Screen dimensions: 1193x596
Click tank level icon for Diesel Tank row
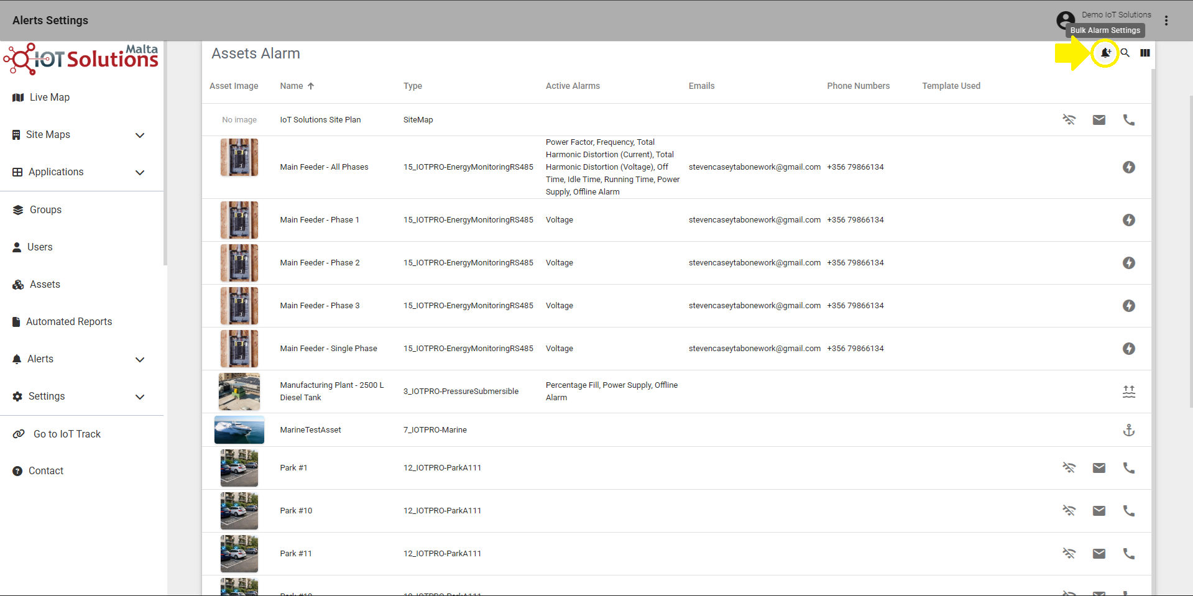(x=1129, y=392)
